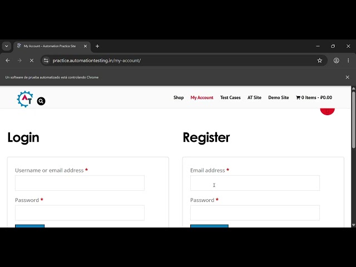This screenshot has width=356, height=267.
Task: Focus the Register email address field
Action: click(255, 183)
